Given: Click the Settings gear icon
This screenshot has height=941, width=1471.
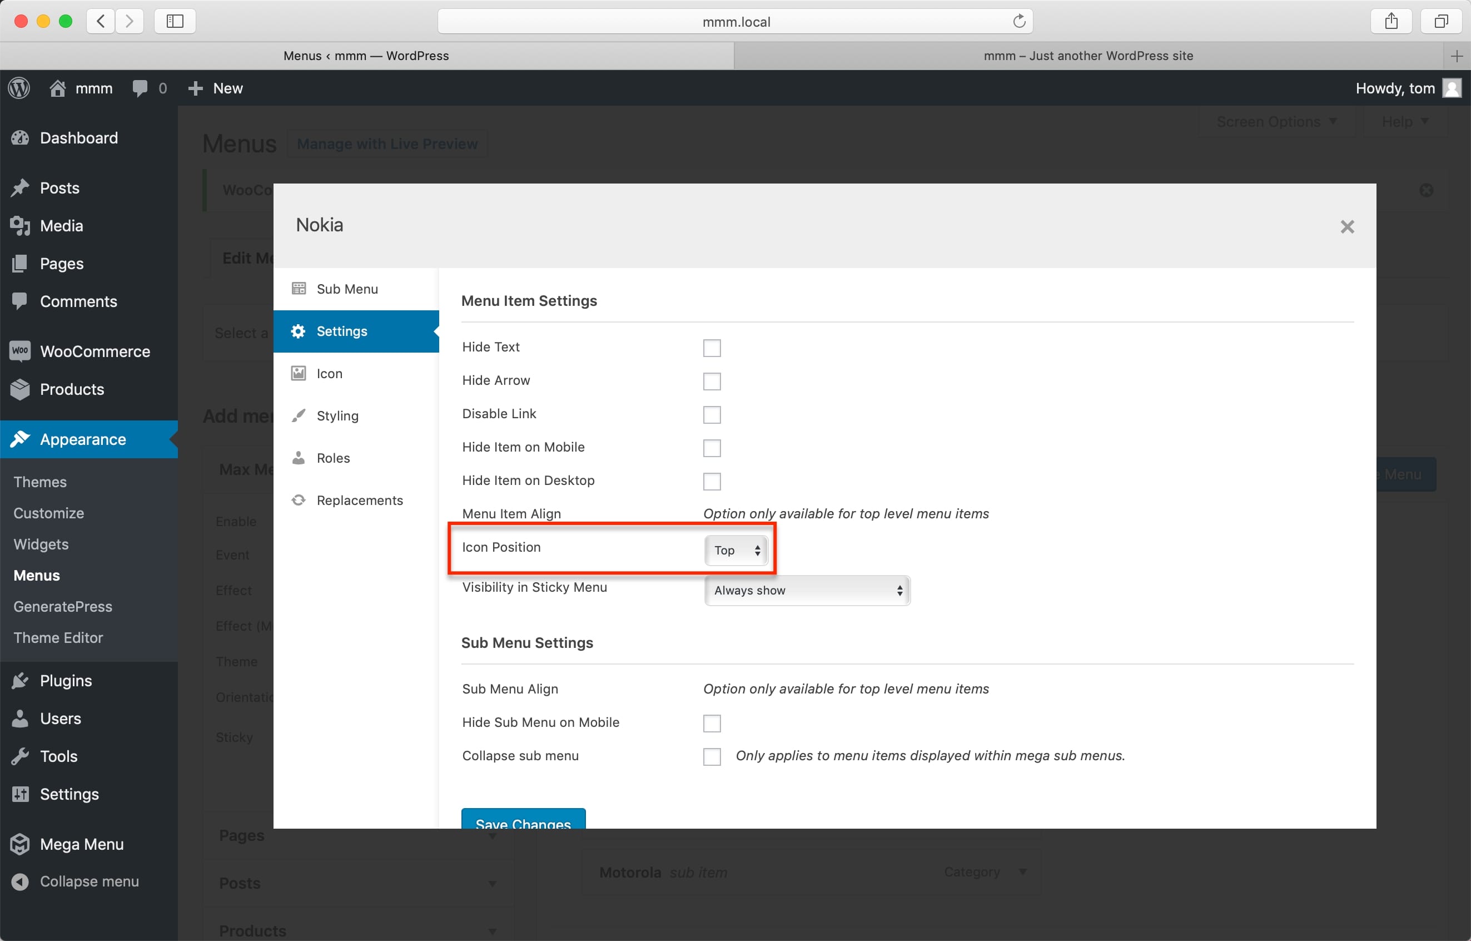Looking at the screenshot, I should pos(299,330).
